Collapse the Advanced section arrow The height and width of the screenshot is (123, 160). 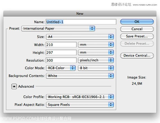tap(14, 86)
